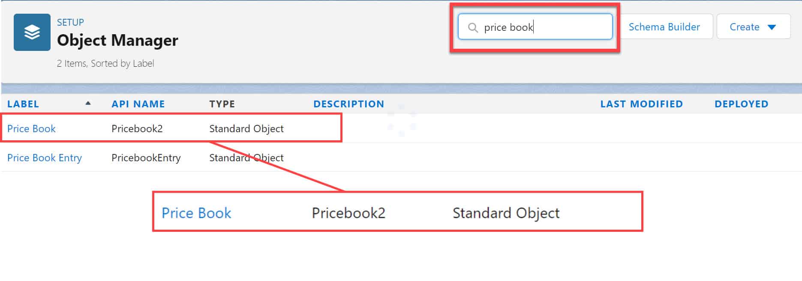Select the TYPE column header
The image size is (802, 281).
[222, 104]
